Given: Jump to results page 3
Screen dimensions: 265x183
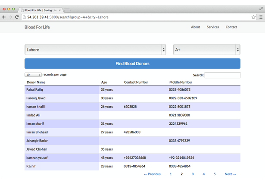Looking at the screenshot, I should 193,174.
